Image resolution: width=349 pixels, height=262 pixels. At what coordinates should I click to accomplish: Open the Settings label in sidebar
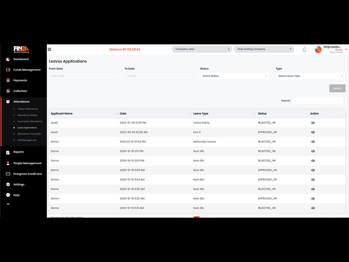coord(19,184)
